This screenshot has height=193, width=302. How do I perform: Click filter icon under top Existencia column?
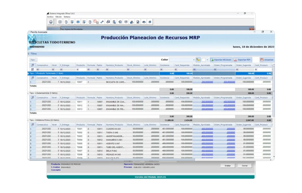tap(161, 70)
